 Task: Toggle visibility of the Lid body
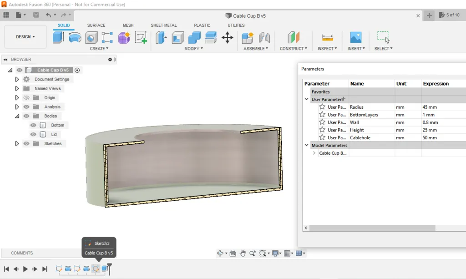point(33,134)
